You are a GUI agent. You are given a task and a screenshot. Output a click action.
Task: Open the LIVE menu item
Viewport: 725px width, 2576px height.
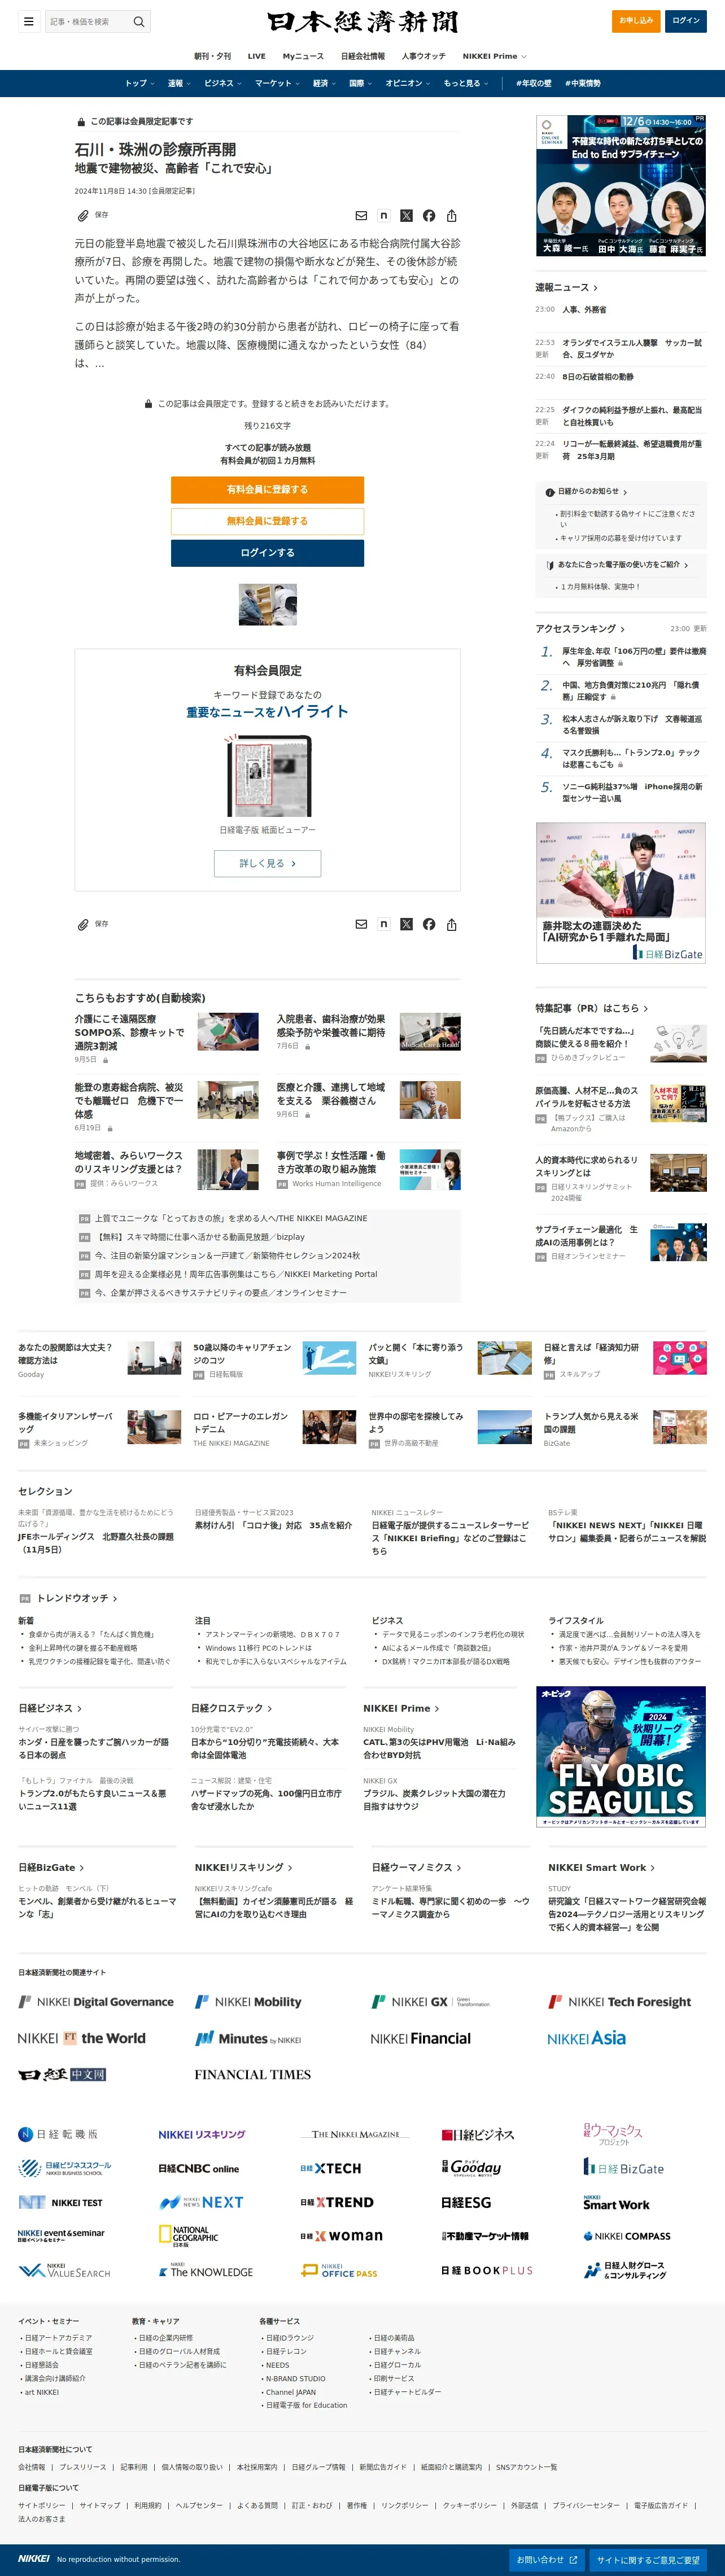coord(257,56)
